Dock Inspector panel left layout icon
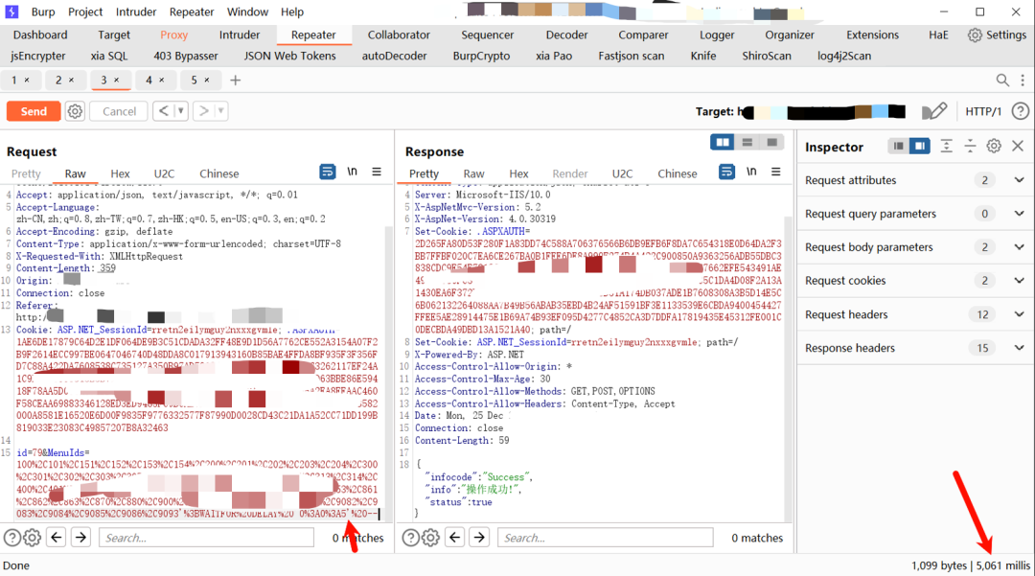 898,146
